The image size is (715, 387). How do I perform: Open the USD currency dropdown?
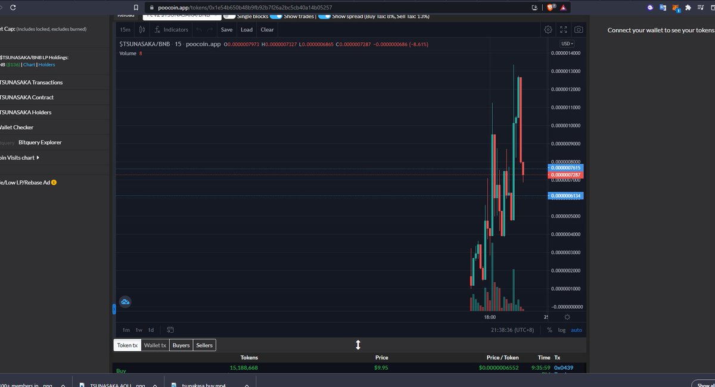pos(567,43)
